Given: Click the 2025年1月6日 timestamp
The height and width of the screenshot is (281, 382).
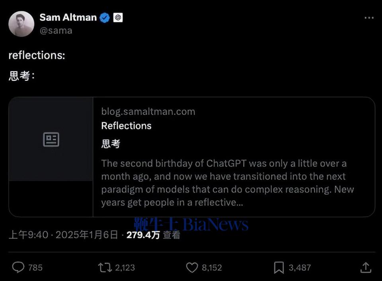Looking at the screenshot, I should tap(87, 235).
